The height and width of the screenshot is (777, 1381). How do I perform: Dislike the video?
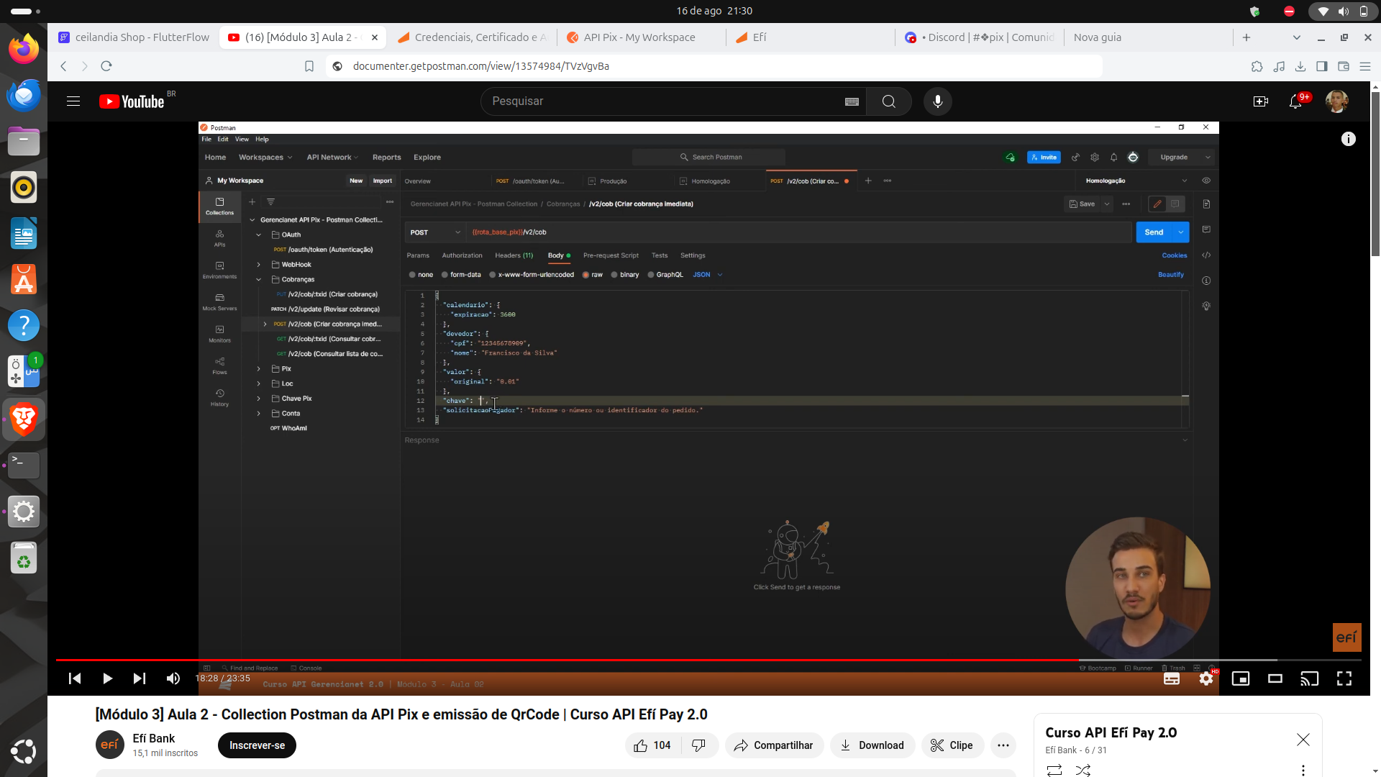pyautogui.click(x=699, y=745)
